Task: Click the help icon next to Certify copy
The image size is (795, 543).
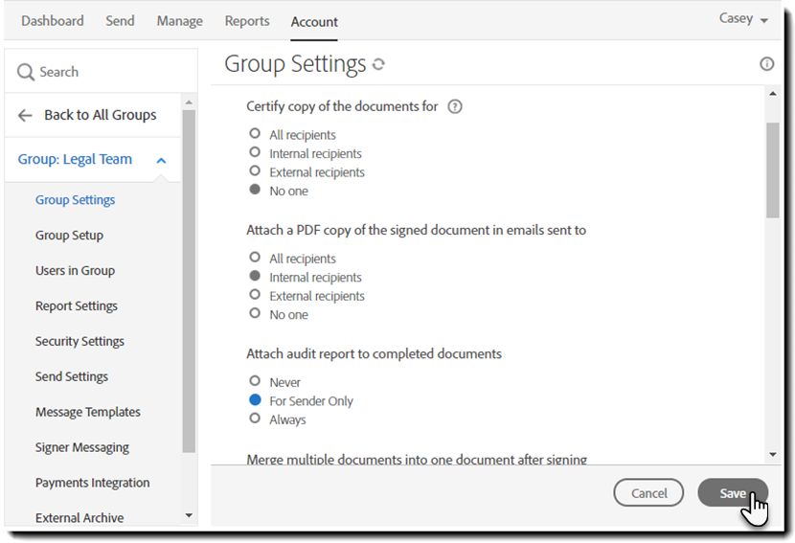Action: 455,106
